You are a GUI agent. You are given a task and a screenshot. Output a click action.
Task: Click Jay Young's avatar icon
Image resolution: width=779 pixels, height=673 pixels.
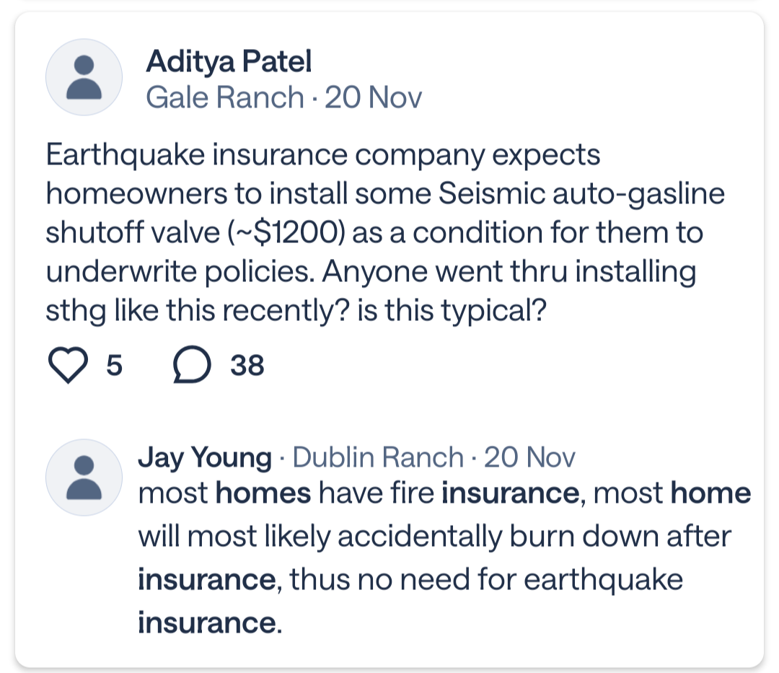[84, 477]
